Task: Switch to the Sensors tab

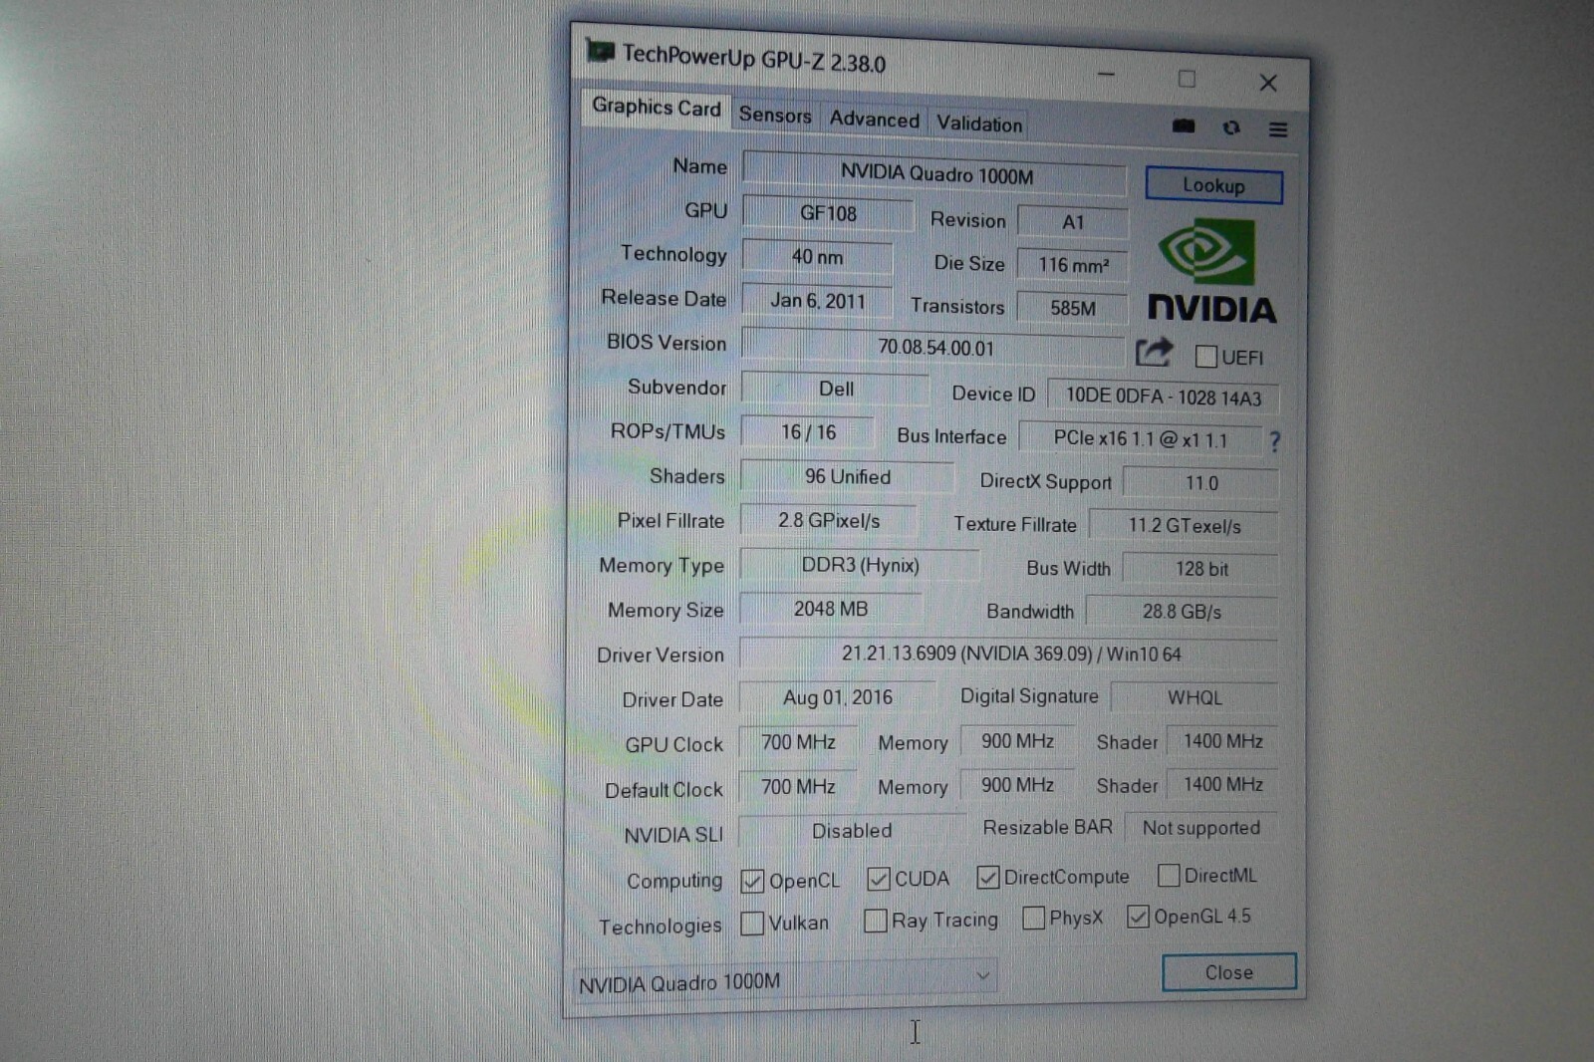Action: coord(775,116)
